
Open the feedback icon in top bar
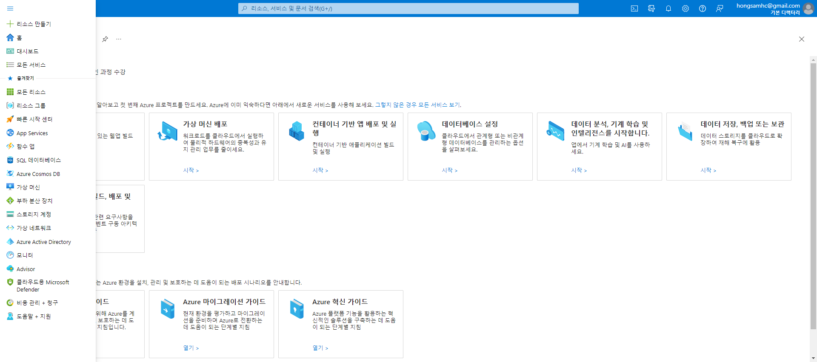click(x=720, y=8)
